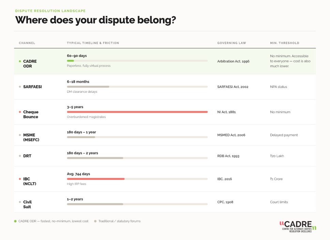
Task: Click the grey legend dot for Traditional forums
Action: 95,221
